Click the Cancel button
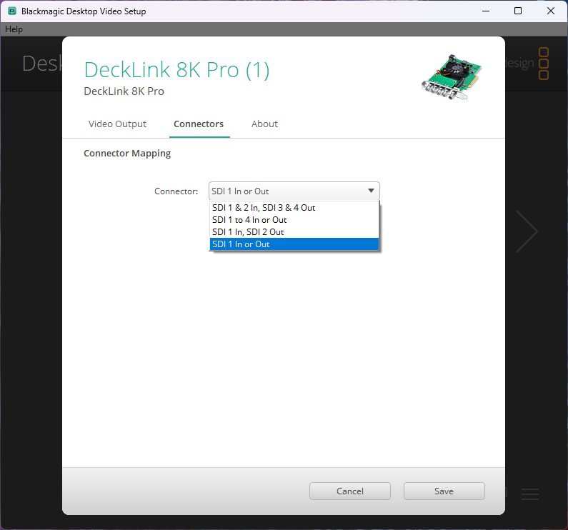The image size is (568, 530). point(350,491)
